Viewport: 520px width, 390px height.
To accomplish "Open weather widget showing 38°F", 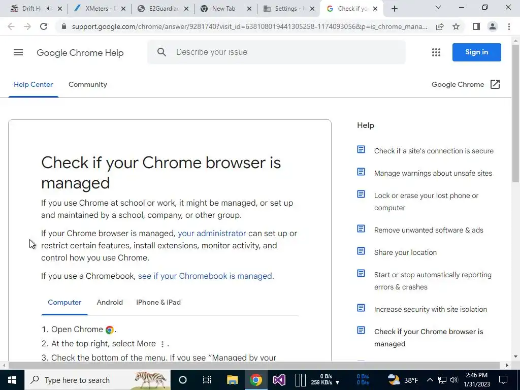I will click(x=403, y=380).
